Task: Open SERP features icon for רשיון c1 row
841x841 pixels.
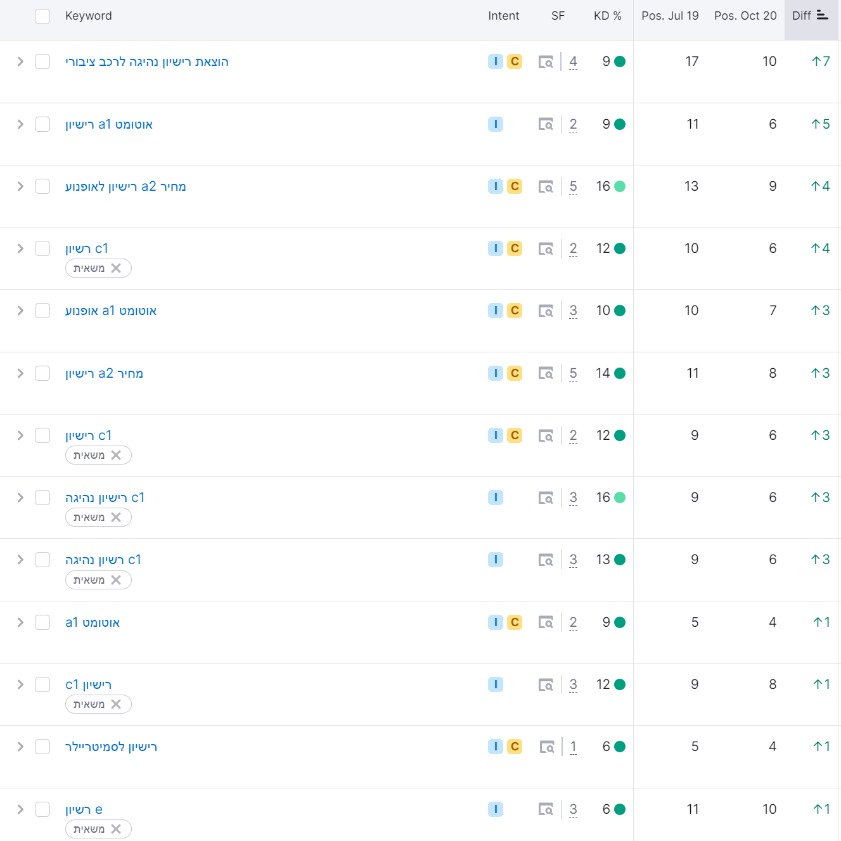Action: pos(546,248)
